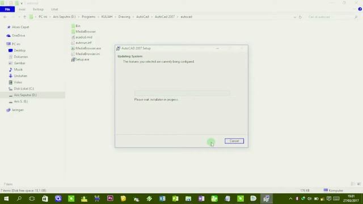The width and height of the screenshot is (363, 204).
Task: Click KULIAH breadcrumb
Action: pos(107,17)
